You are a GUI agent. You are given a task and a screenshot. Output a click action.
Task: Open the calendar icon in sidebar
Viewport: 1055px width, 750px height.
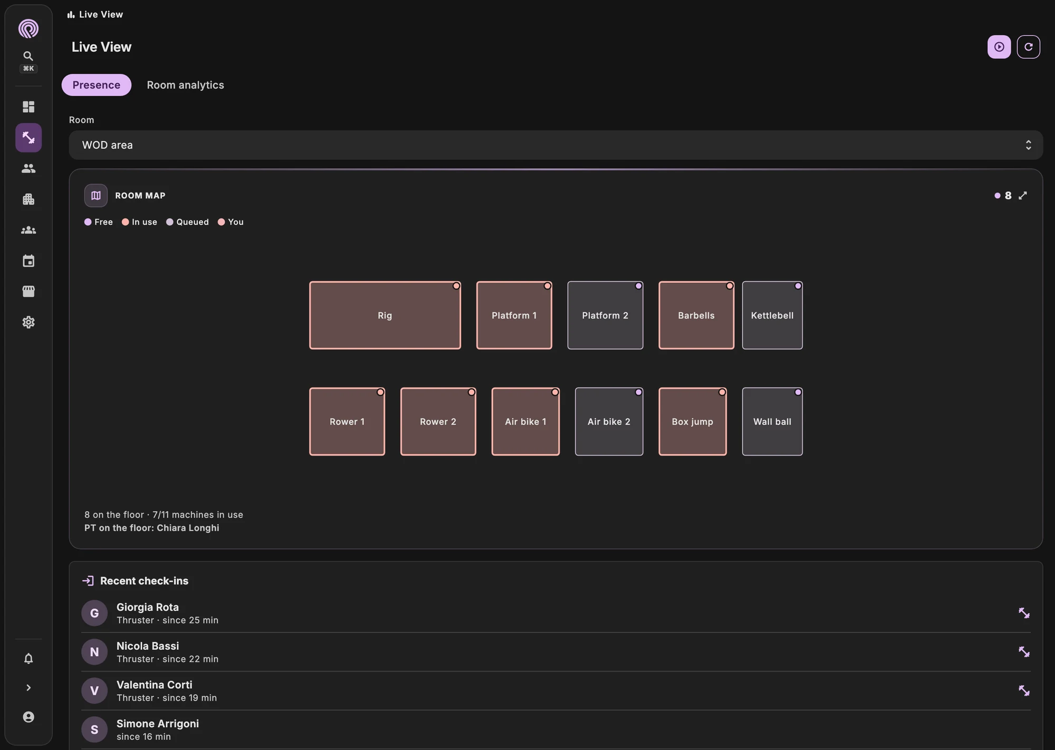28,261
